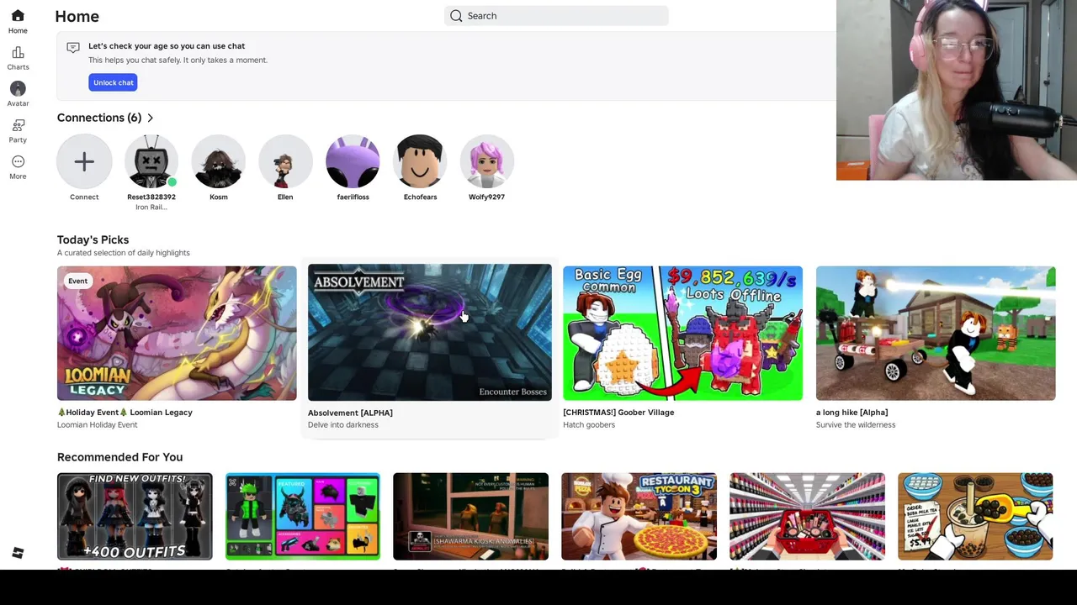The width and height of the screenshot is (1077, 605).
Task: Open the +400 Outfits game thumbnail
Action: pyautogui.click(x=135, y=517)
